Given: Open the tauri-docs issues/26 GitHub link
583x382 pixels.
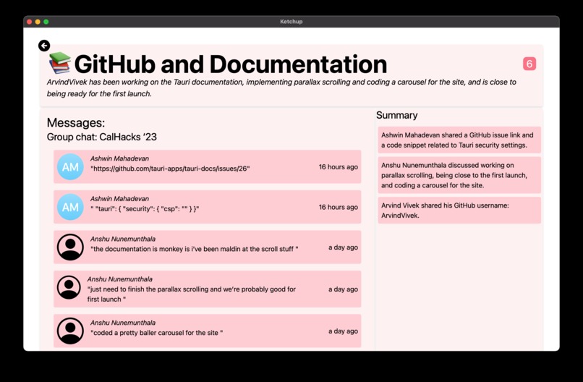Looking at the screenshot, I should 170,169.
